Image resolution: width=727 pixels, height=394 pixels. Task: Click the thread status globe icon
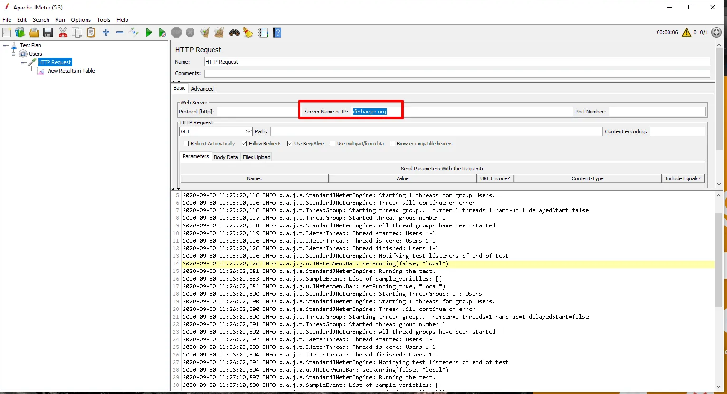click(x=717, y=32)
